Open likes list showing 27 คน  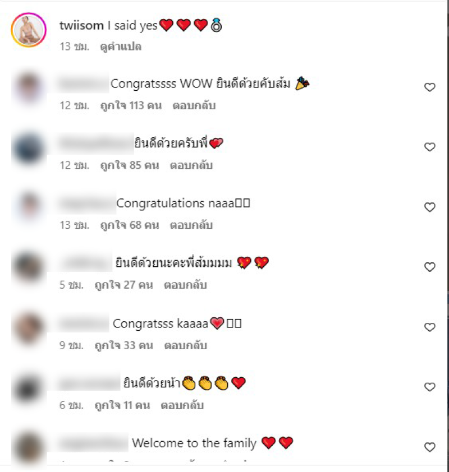click(124, 285)
